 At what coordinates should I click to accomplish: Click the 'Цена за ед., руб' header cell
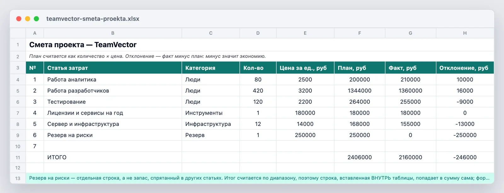click(x=305, y=68)
